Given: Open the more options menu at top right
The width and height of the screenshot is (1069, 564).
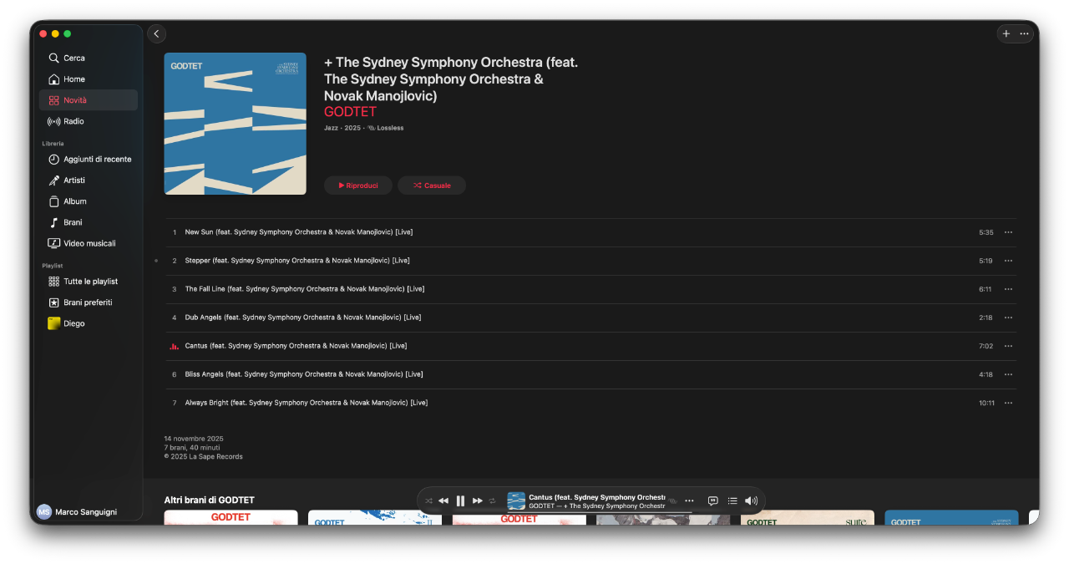Looking at the screenshot, I should click(1025, 33).
